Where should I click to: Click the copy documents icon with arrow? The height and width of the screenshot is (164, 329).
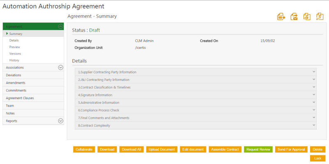[307, 16]
